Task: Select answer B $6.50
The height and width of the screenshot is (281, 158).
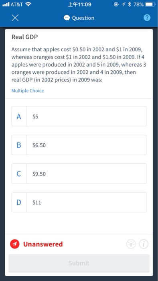Action: [x=79, y=145]
